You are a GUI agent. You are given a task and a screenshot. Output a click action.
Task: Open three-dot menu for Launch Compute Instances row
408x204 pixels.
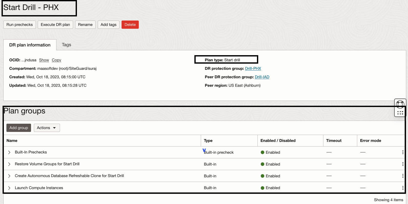click(x=403, y=188)
